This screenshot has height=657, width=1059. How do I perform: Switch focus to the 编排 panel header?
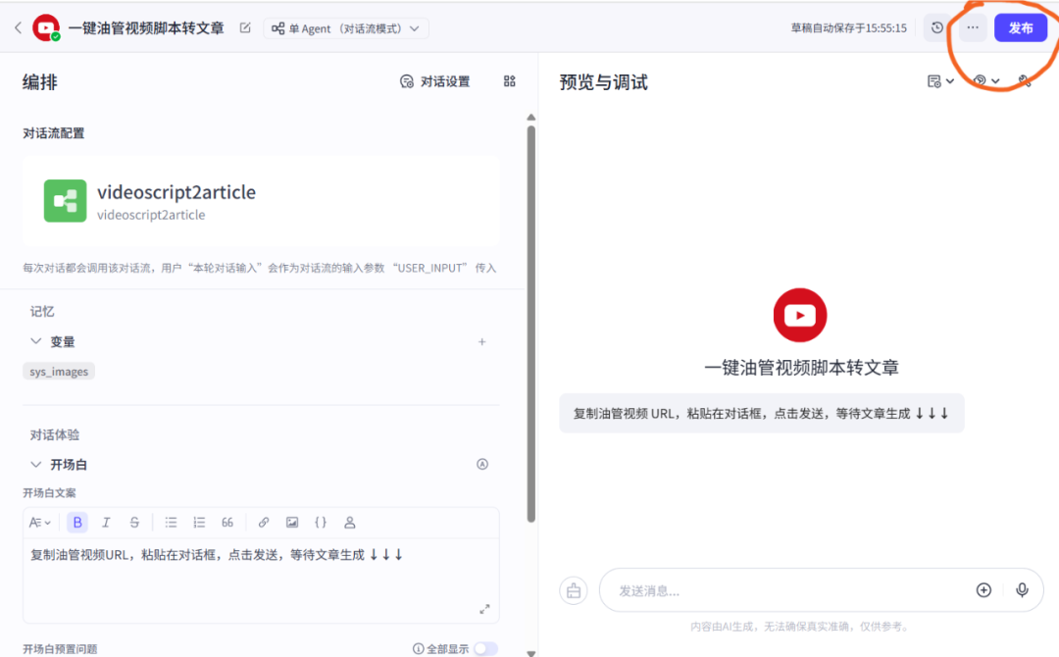tap(39, 81)
